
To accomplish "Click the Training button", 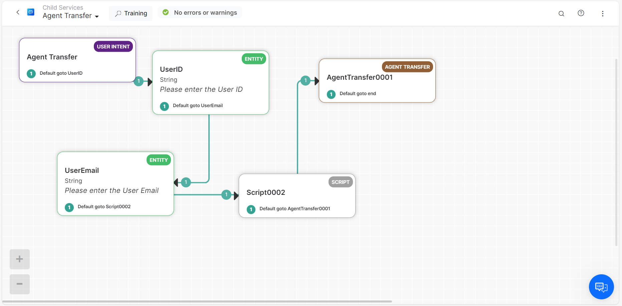I will click(x=131, y=13).
